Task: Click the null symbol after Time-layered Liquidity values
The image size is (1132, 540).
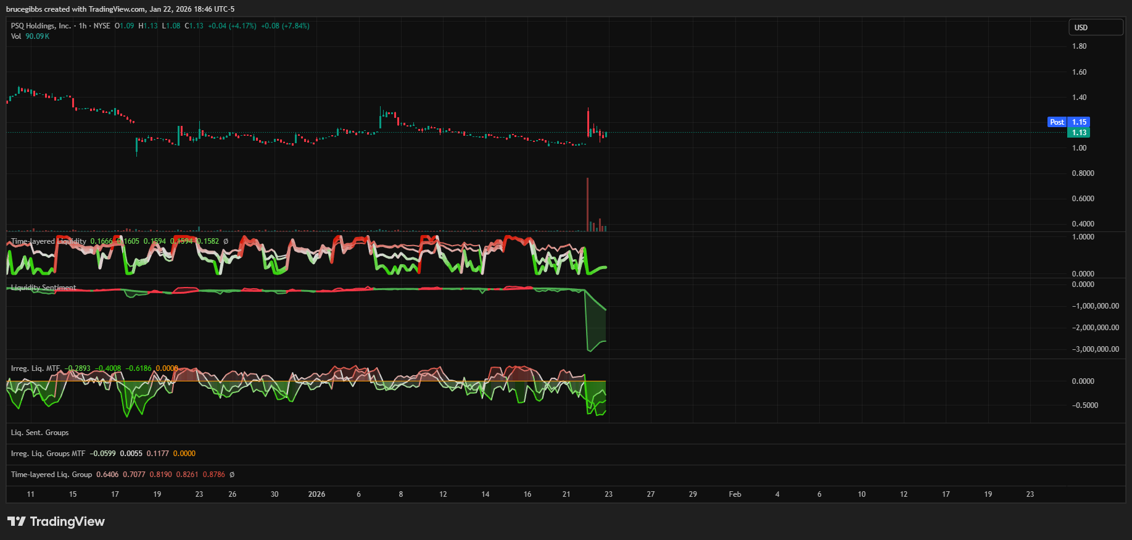Action: click(226, 241)
